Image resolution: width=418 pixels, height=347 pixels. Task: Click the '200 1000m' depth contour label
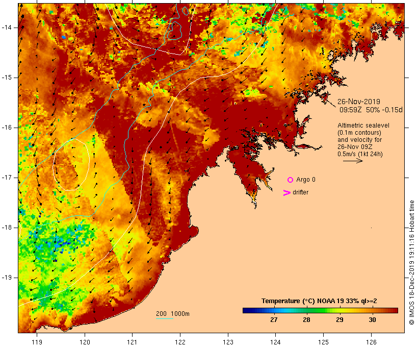point(173,314)
